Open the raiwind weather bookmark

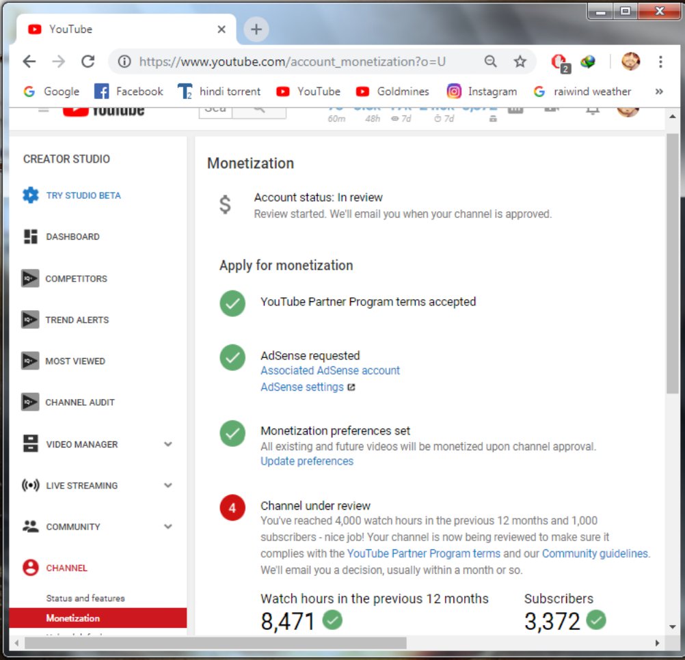pos(582,92)
